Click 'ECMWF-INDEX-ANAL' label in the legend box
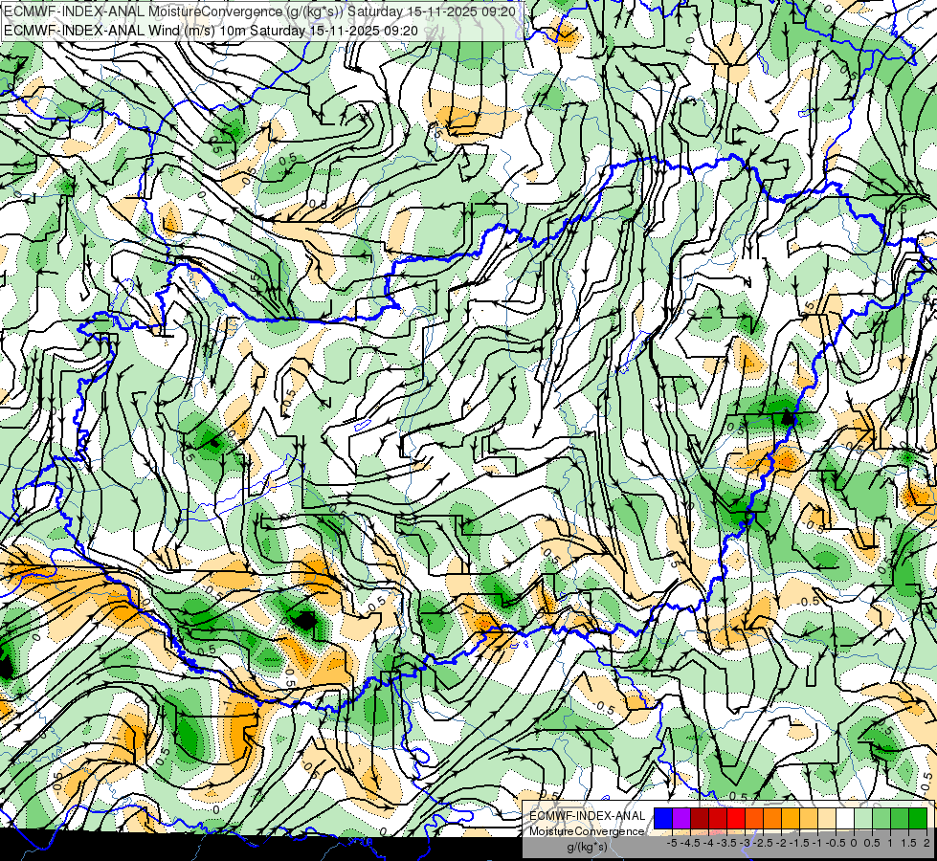 coord(588,816)
